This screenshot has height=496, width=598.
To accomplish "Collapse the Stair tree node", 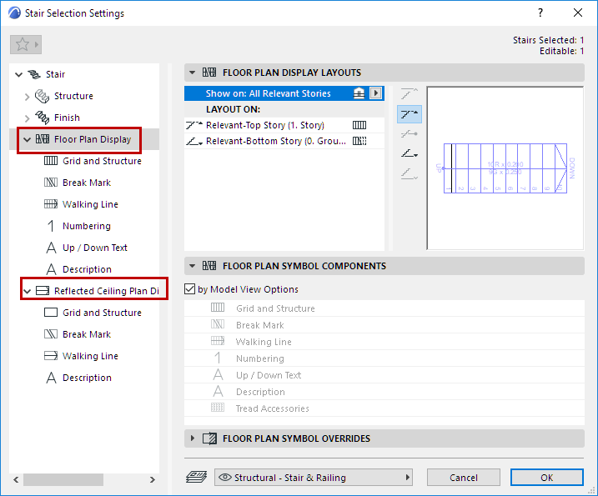I will pos(18,74).
